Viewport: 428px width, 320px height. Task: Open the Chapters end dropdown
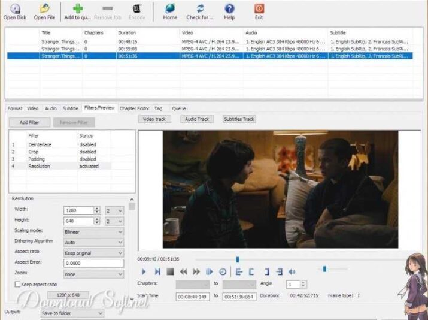pyautogui.click(x=239, y=285)
